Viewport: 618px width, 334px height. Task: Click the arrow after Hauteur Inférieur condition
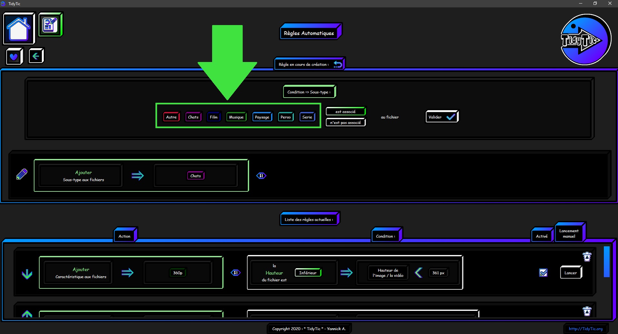347,273
